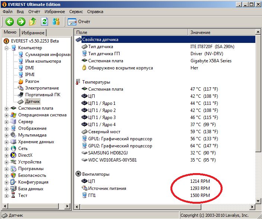Click the lock icon for Обнаружено вскрытие корпуса
The image size is (262, 219).
(x=84, y=68)
